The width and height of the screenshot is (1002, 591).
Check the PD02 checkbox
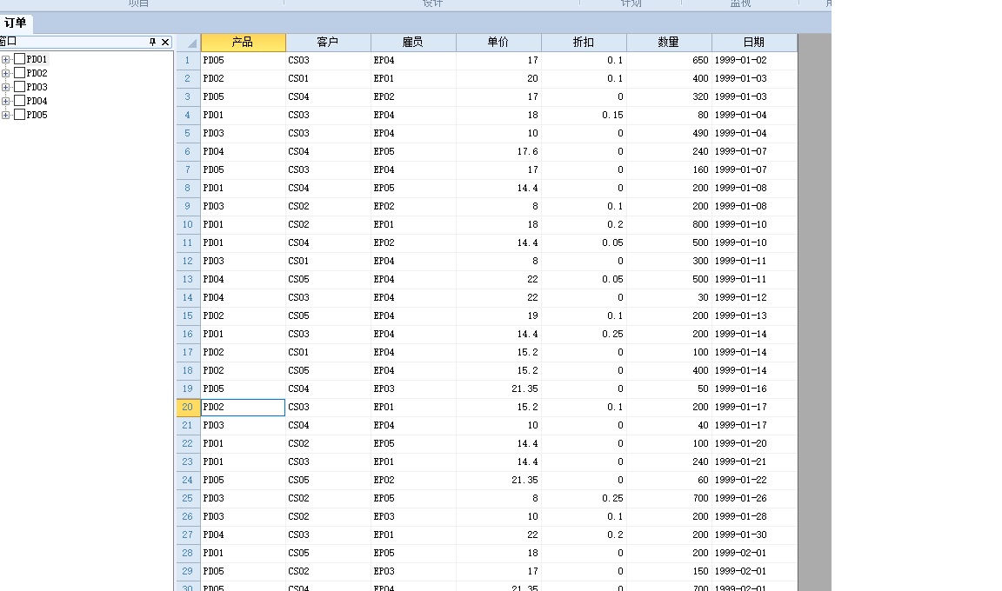(20, 73)
